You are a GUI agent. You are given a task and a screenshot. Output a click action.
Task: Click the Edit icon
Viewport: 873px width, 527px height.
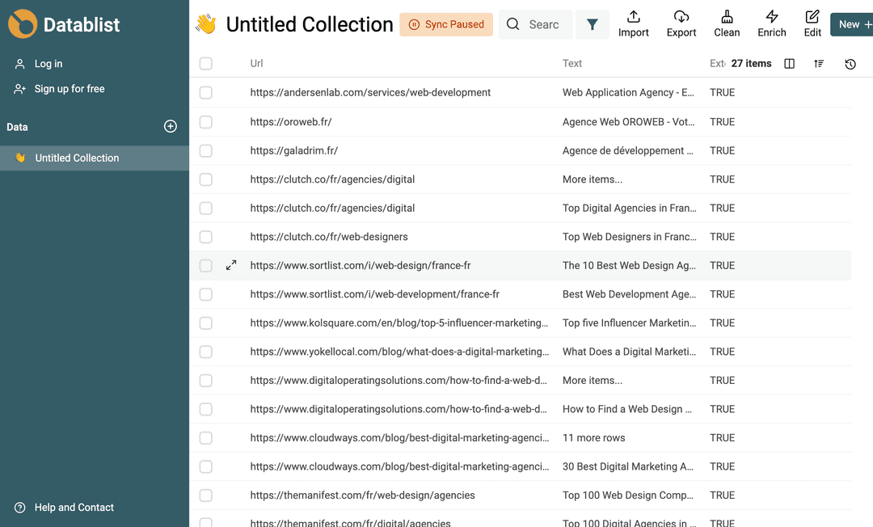coord(812,23)
